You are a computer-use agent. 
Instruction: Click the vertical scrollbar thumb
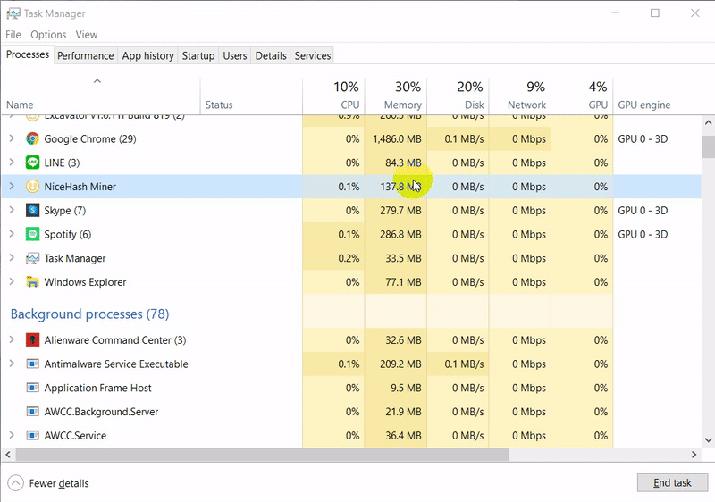[708, 146]
